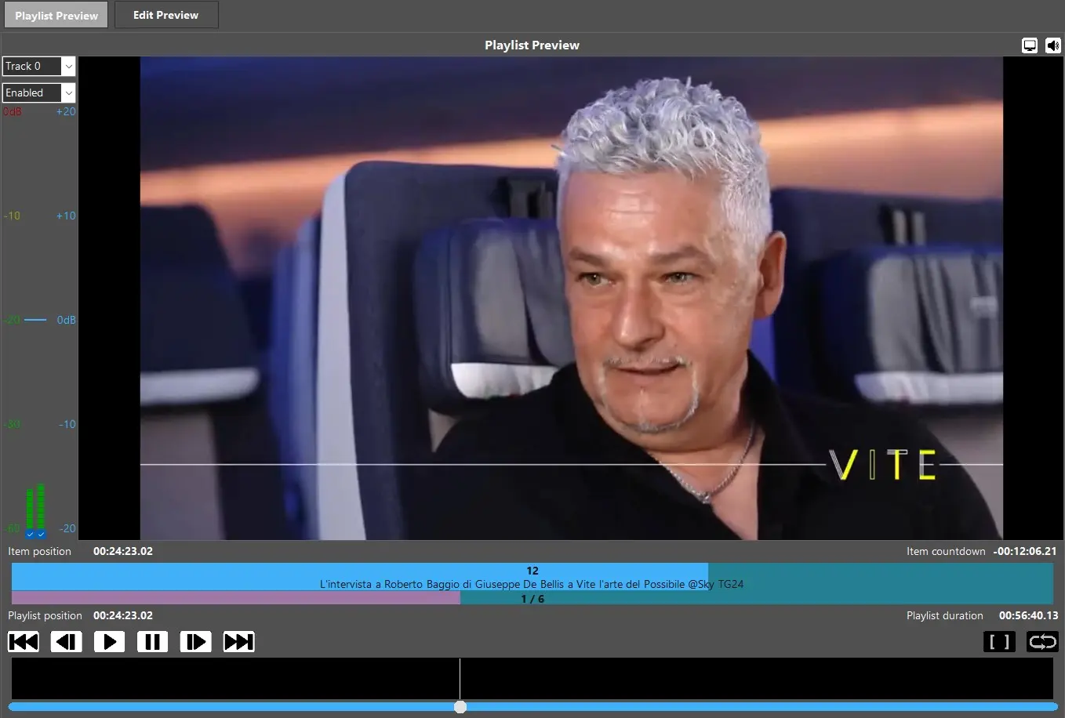This screenshot has height=718, width=1065.
Task: Step forward one frame
Action: pyautogui.click(x=195, y=642)
